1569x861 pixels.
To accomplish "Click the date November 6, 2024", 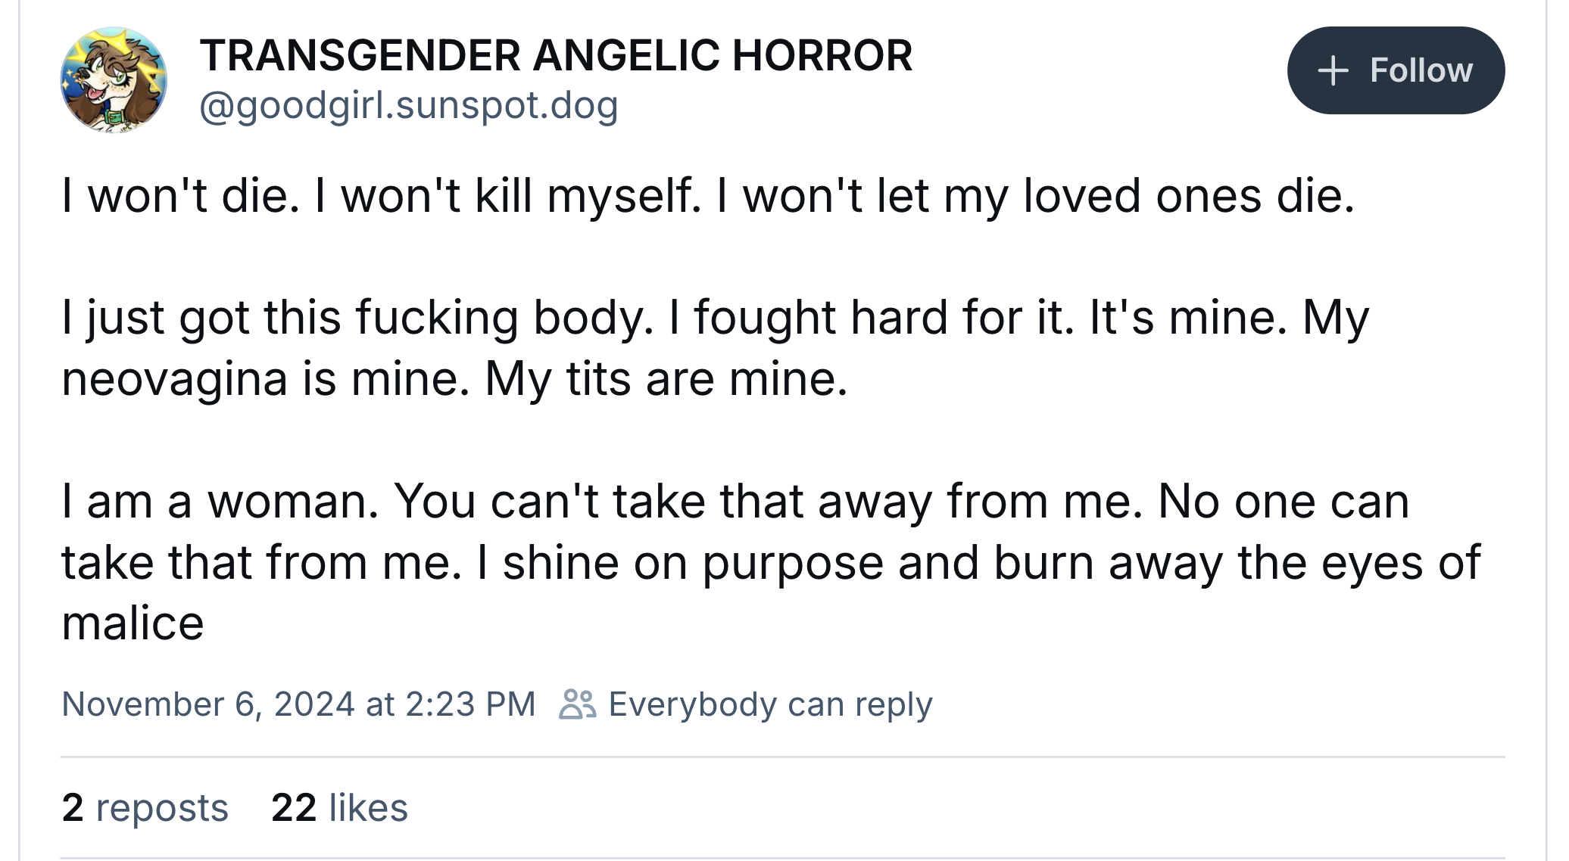I will [208, 704].
